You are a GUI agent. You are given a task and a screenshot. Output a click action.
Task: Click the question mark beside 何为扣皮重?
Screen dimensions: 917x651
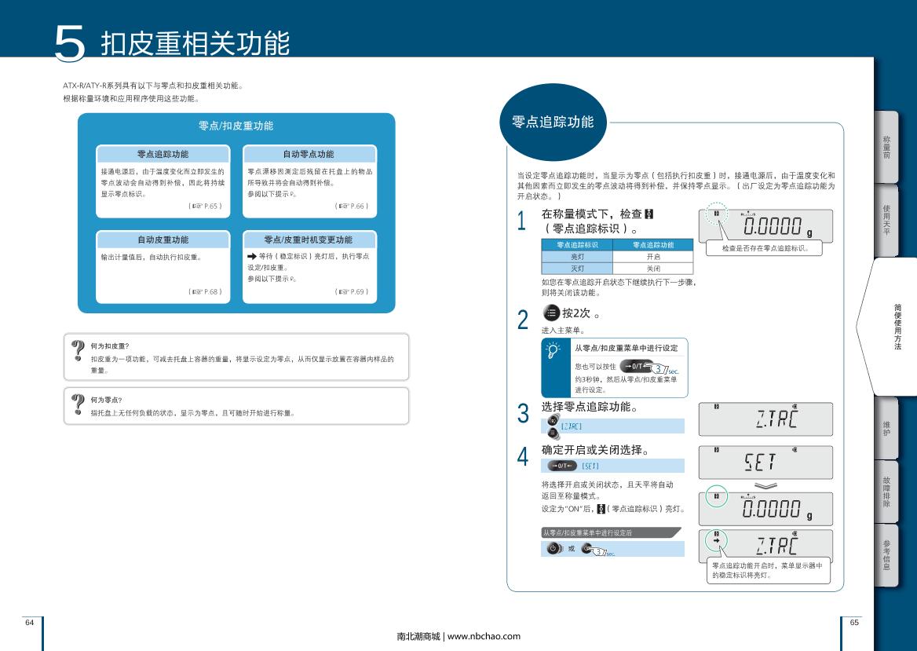click(x=78, y=350)
